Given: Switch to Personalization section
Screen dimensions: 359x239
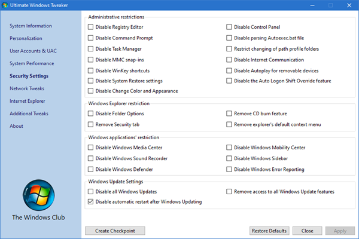Looking at the screenshot, I should point(26,38).
